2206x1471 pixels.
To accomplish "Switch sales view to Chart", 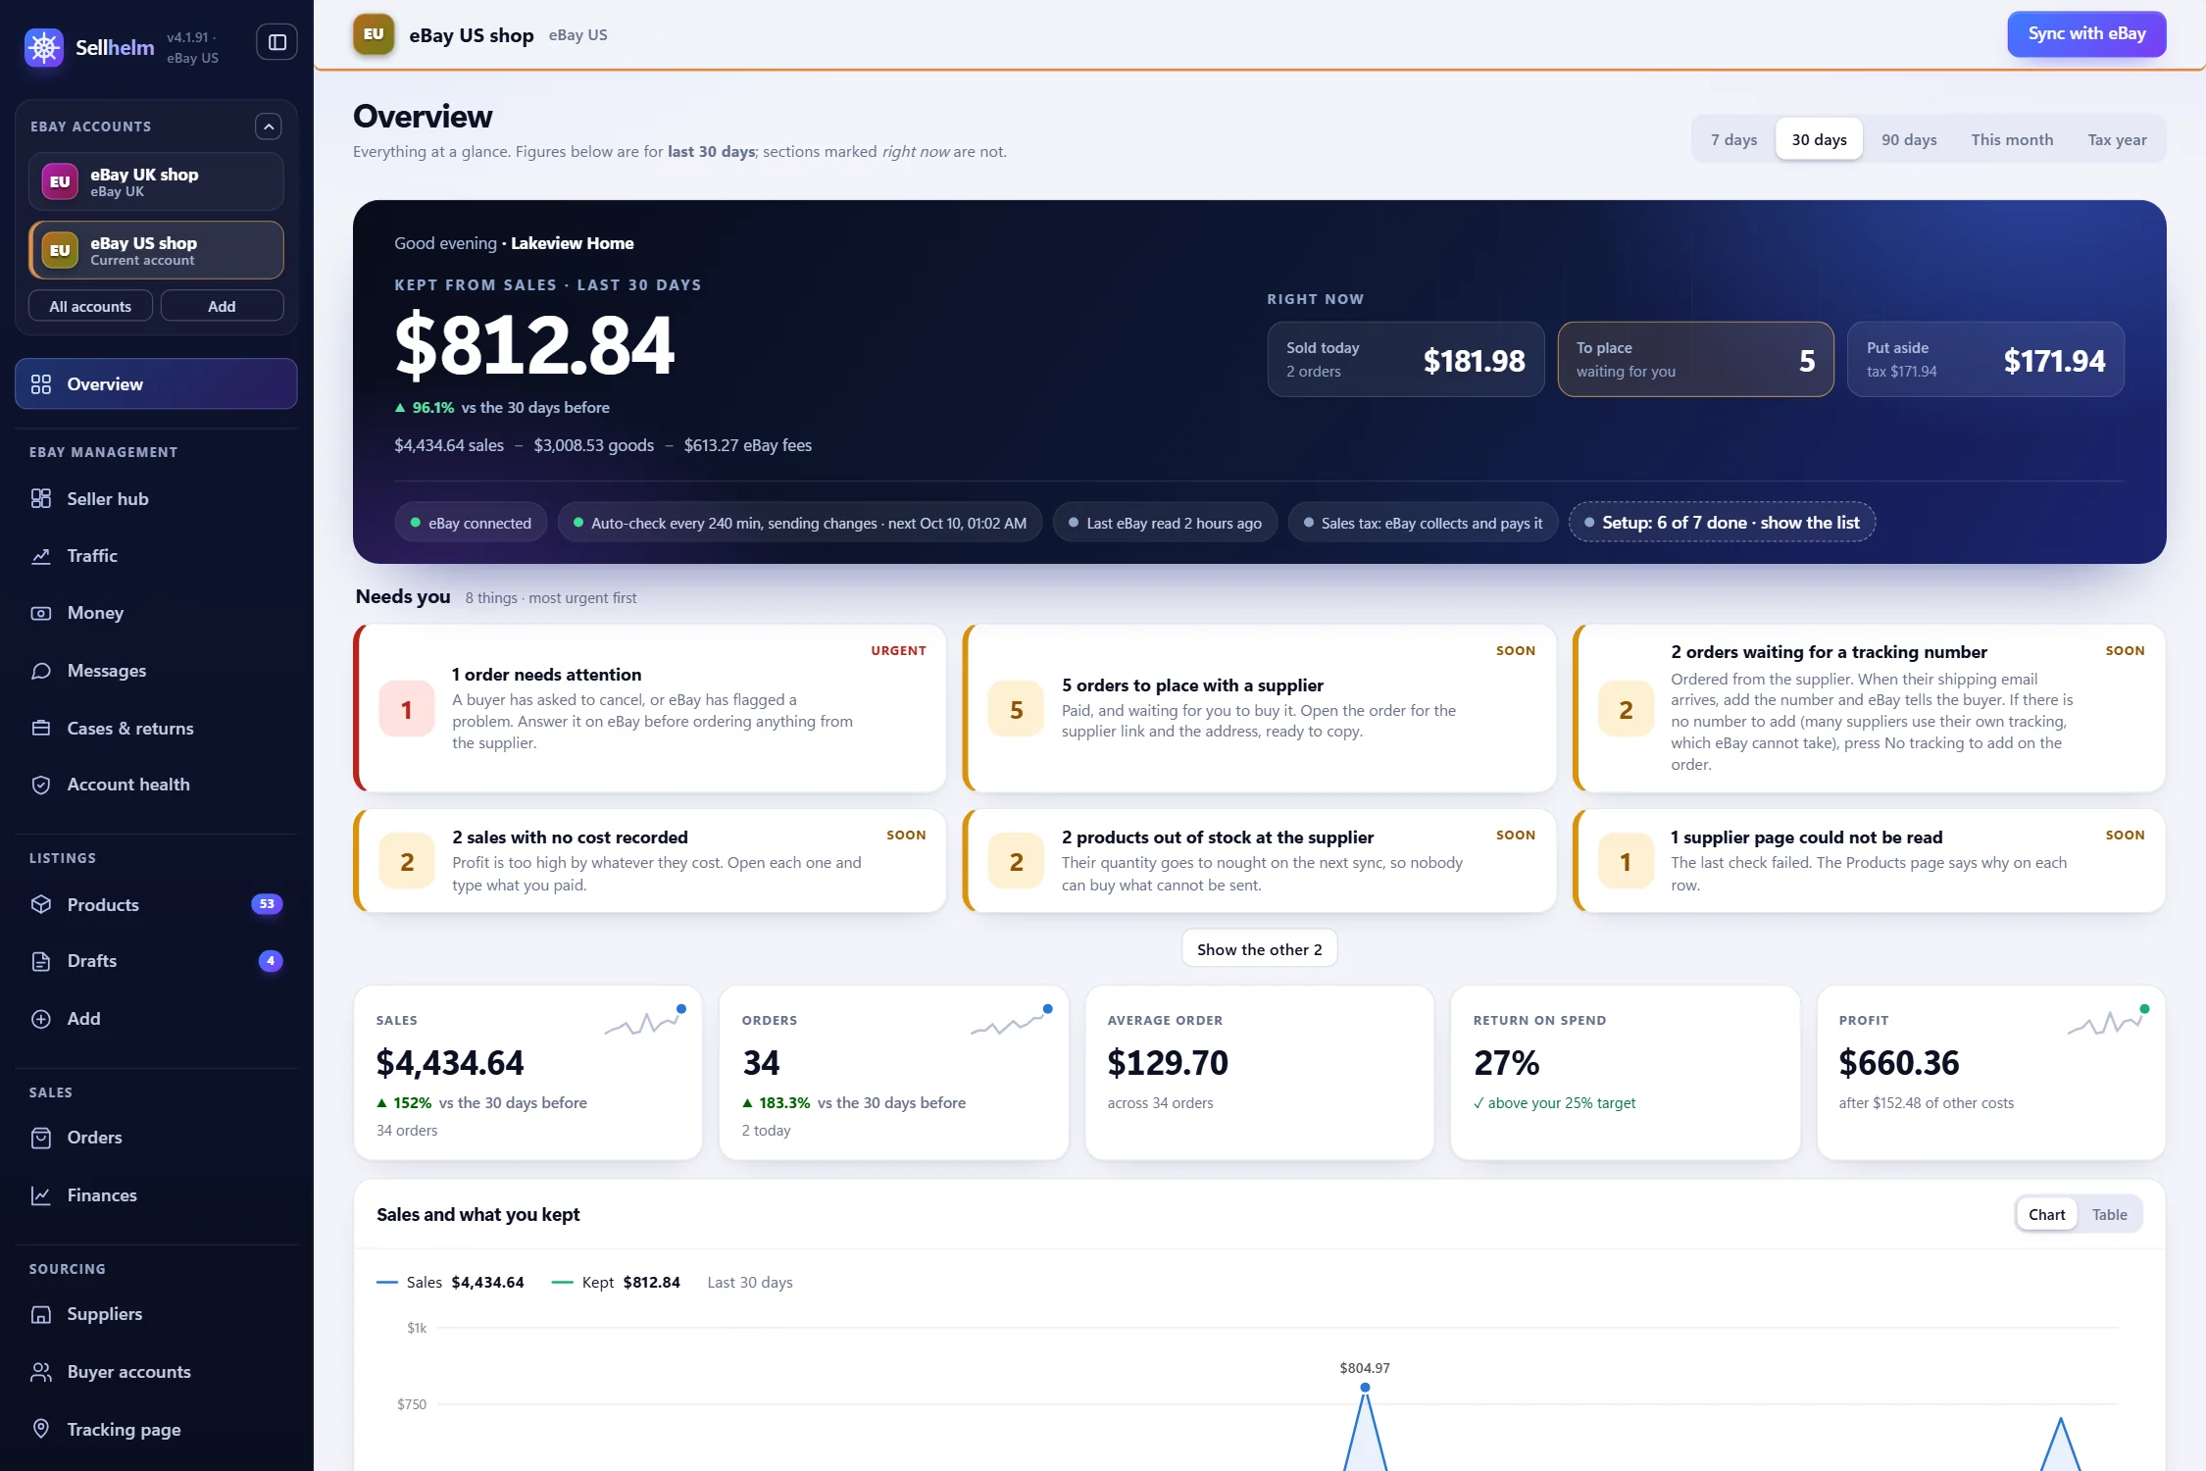I will pyautogui.click(x=2046, y=1215).
